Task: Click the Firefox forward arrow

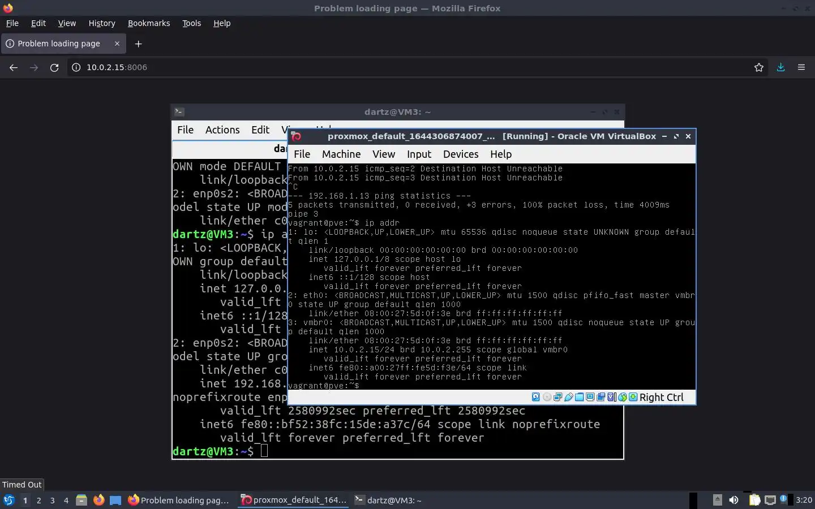Action: coord(34,67)
